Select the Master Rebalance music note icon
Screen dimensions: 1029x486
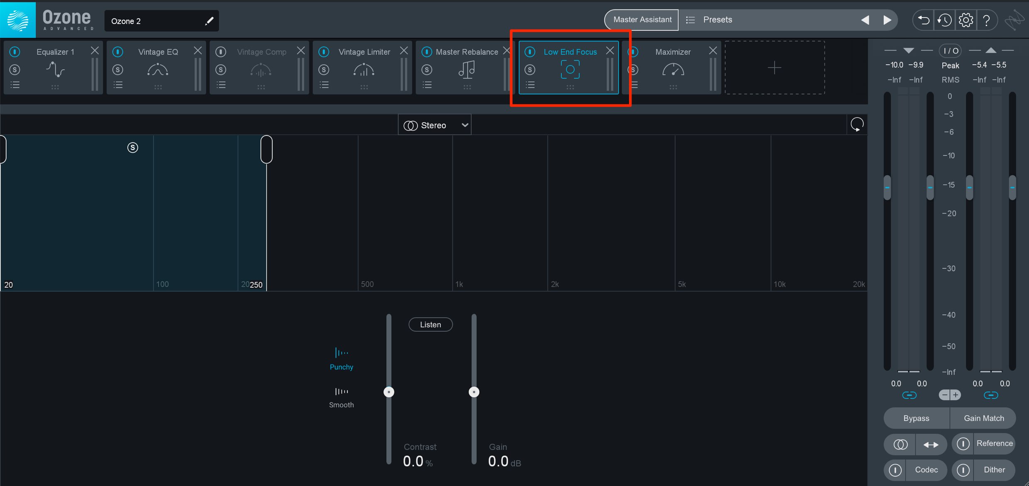467,70
